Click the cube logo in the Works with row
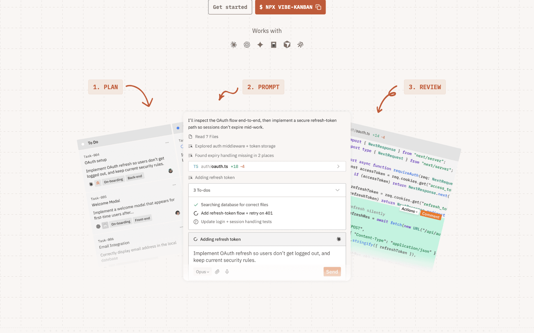Viewport: 534px width, 333px height. point(287,44)
